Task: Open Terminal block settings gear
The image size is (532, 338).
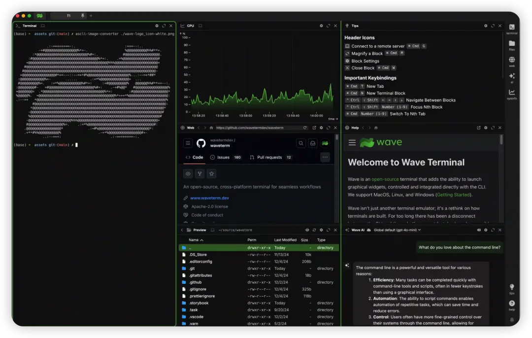Action: pos(157,26)
